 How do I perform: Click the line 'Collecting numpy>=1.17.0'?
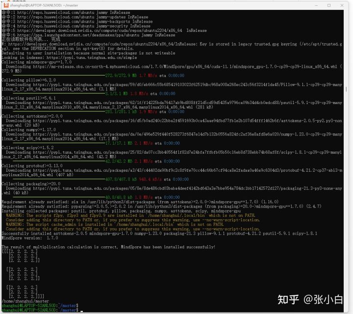(x=29, y=130)
